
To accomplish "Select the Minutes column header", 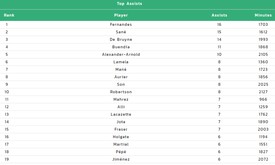I will [x=263, y=15].
